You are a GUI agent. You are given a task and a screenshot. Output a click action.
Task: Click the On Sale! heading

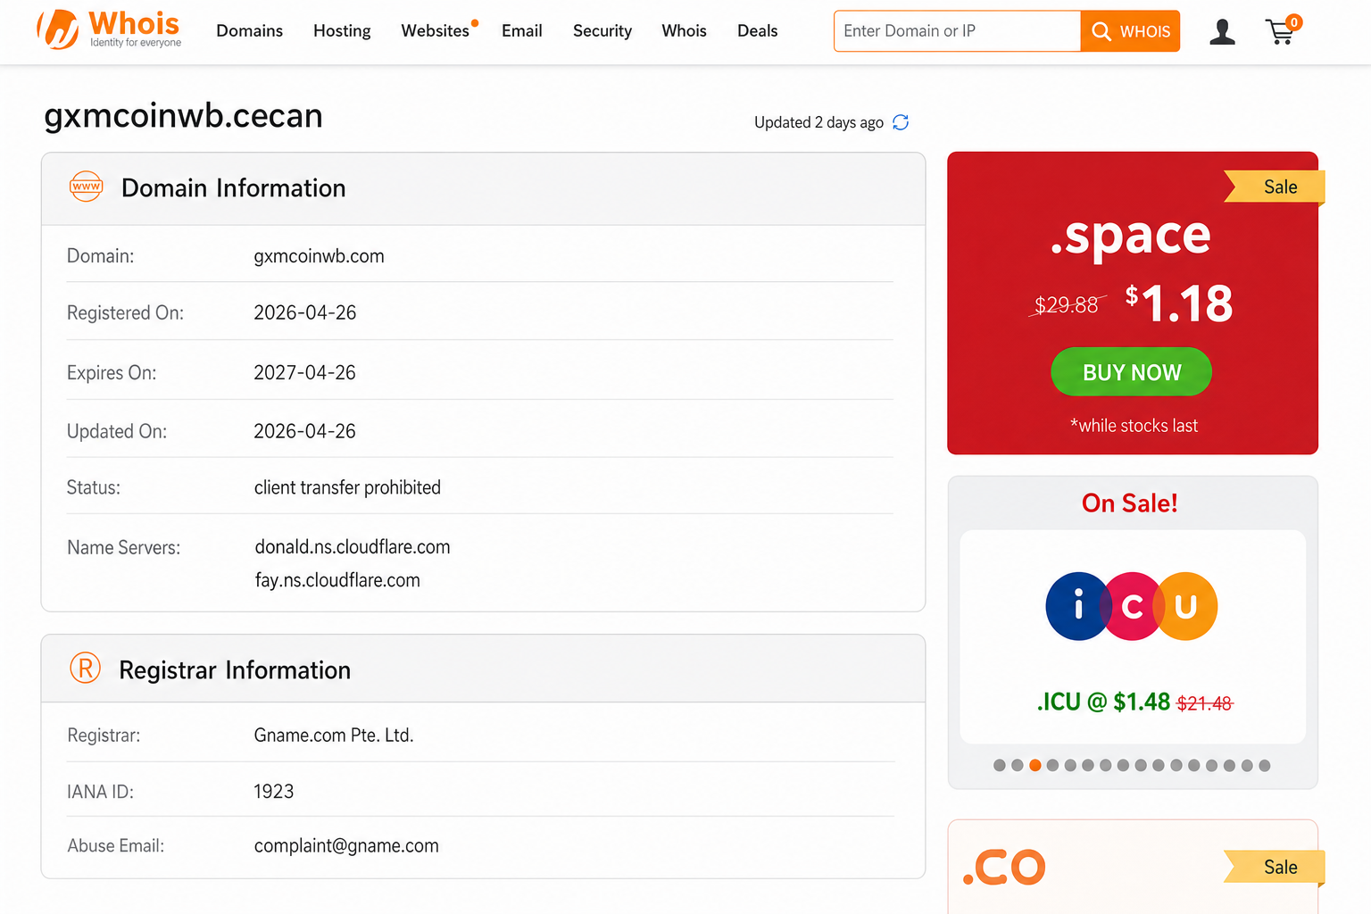point(1130,503)
